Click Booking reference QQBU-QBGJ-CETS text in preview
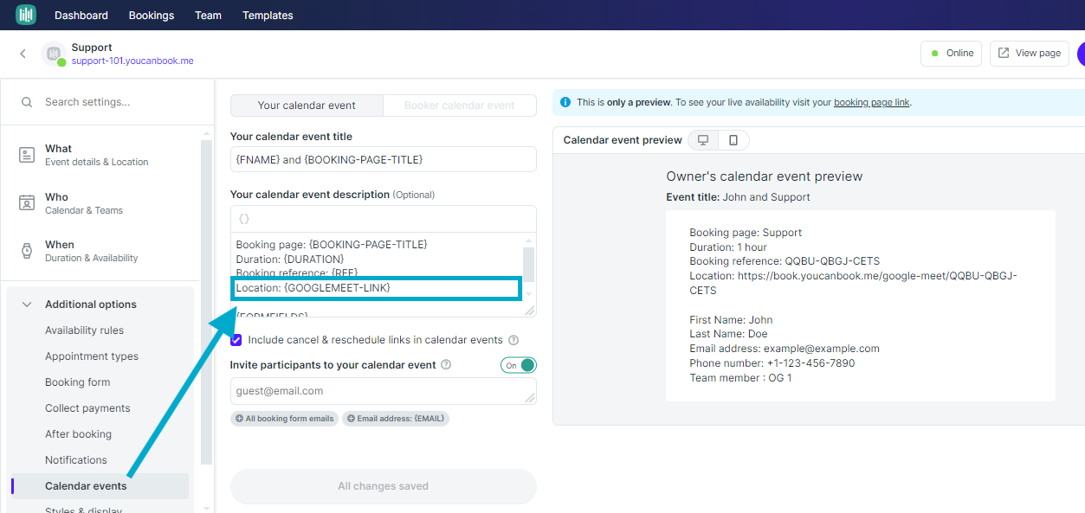The width and height of the screenshot is (1085, 513). (785, 260)
